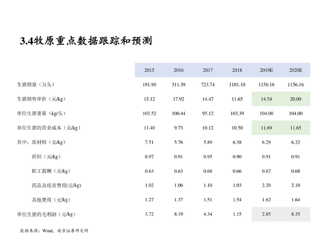Click the vaccine cost value 2.20
This screenshot has height=243, width=324.
[266, 185]
